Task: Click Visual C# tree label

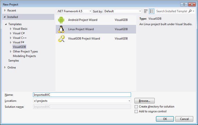Action: [x=19, y=33]
